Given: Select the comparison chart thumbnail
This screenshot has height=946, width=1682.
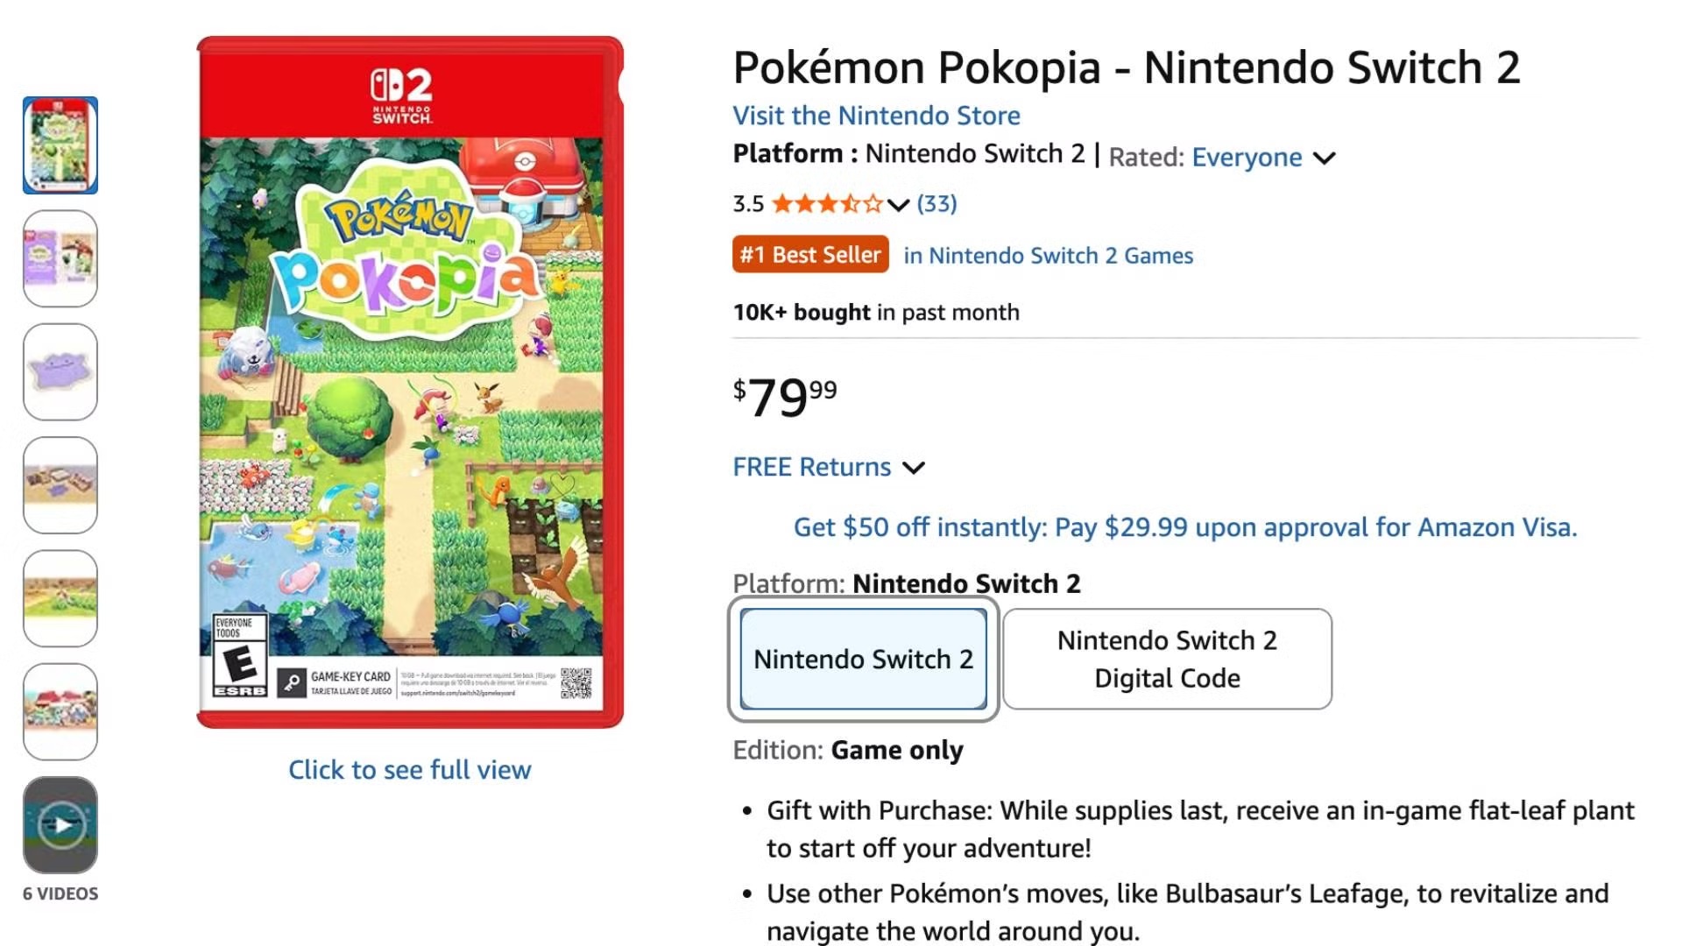Looking at the screenshot, I should (60, 258).
